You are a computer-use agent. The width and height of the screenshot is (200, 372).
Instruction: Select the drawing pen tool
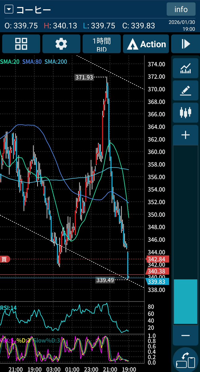pyautogui.click(x=185, y=90)
